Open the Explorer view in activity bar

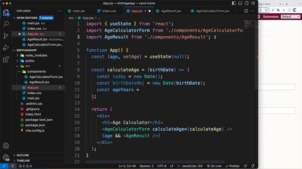[6, 13]
